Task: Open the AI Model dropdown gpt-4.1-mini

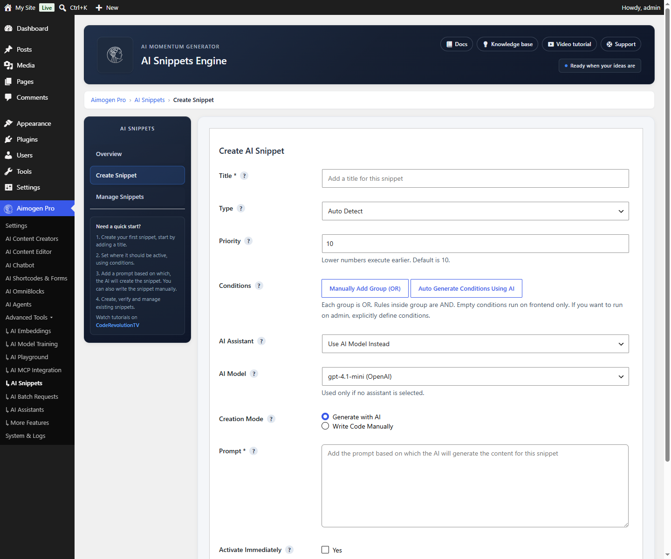Action: click(x=475, y=376)
